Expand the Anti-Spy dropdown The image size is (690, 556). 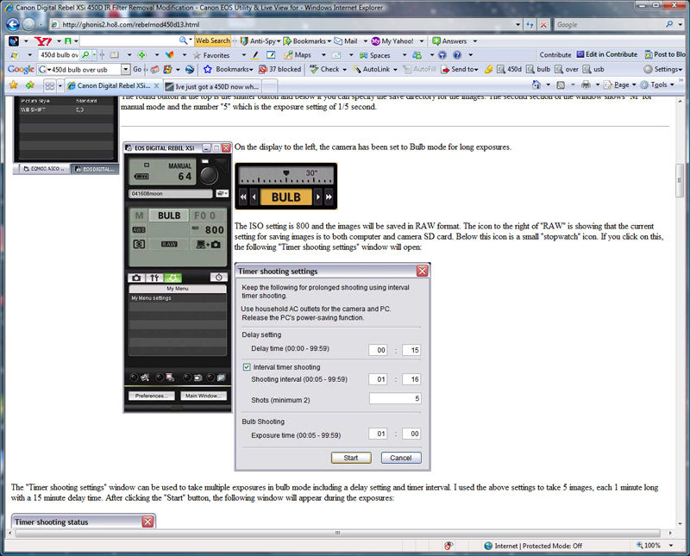pyautogui.click(x=260, y=41)
